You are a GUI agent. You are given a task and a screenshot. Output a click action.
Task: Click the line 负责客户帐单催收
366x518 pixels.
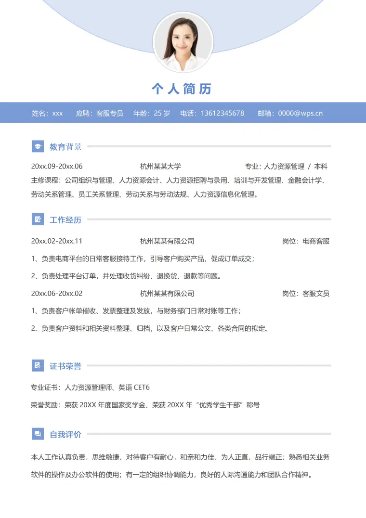[x=136, y=311]
